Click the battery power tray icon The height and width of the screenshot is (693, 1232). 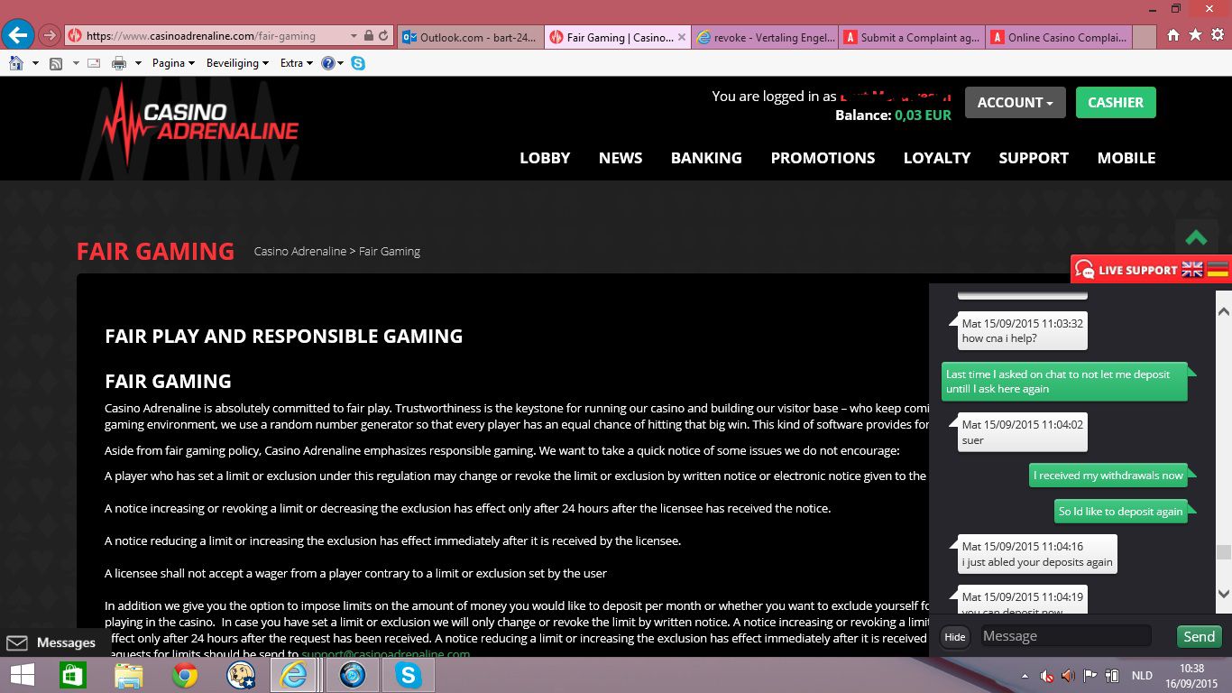point(1112,675)
